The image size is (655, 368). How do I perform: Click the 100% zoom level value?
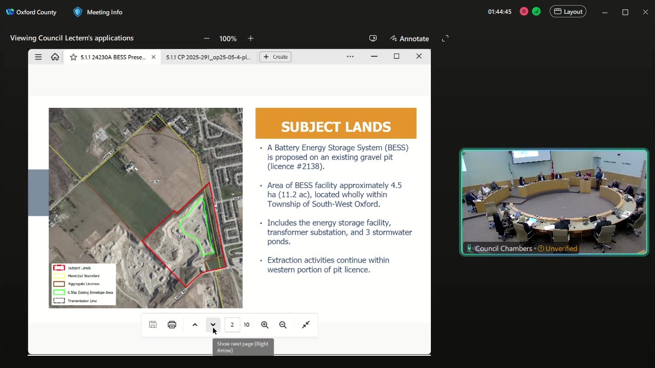pyautogui.click(x=228, y=39)
